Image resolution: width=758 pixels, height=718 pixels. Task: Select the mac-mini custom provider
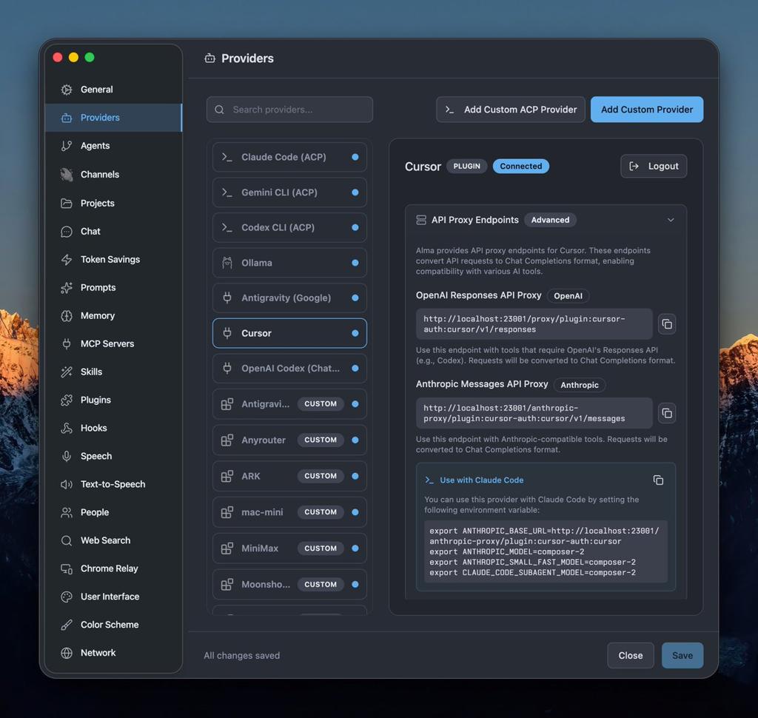pos(289,512)
